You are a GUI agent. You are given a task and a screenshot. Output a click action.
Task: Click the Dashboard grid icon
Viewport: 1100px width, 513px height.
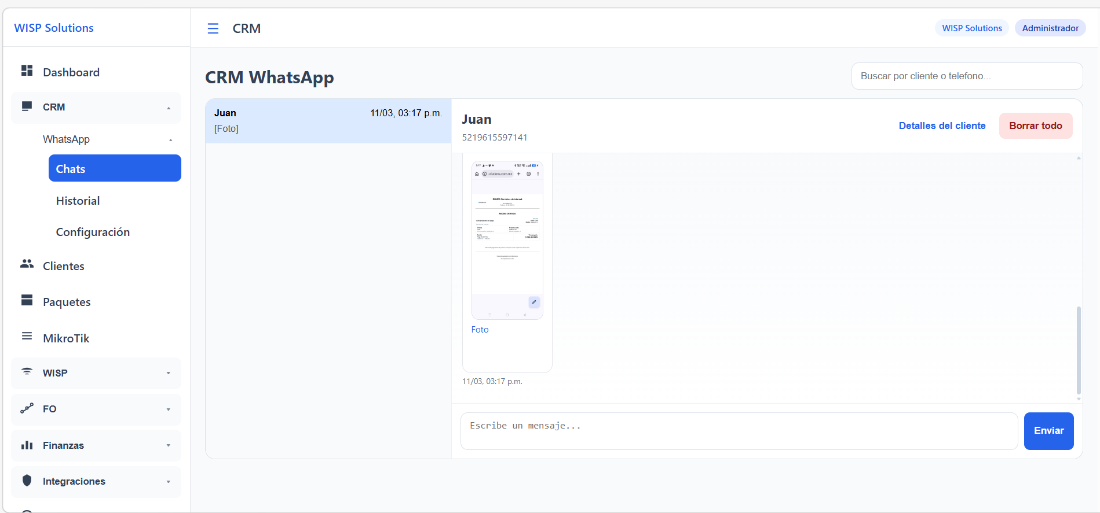click(27, 71)
